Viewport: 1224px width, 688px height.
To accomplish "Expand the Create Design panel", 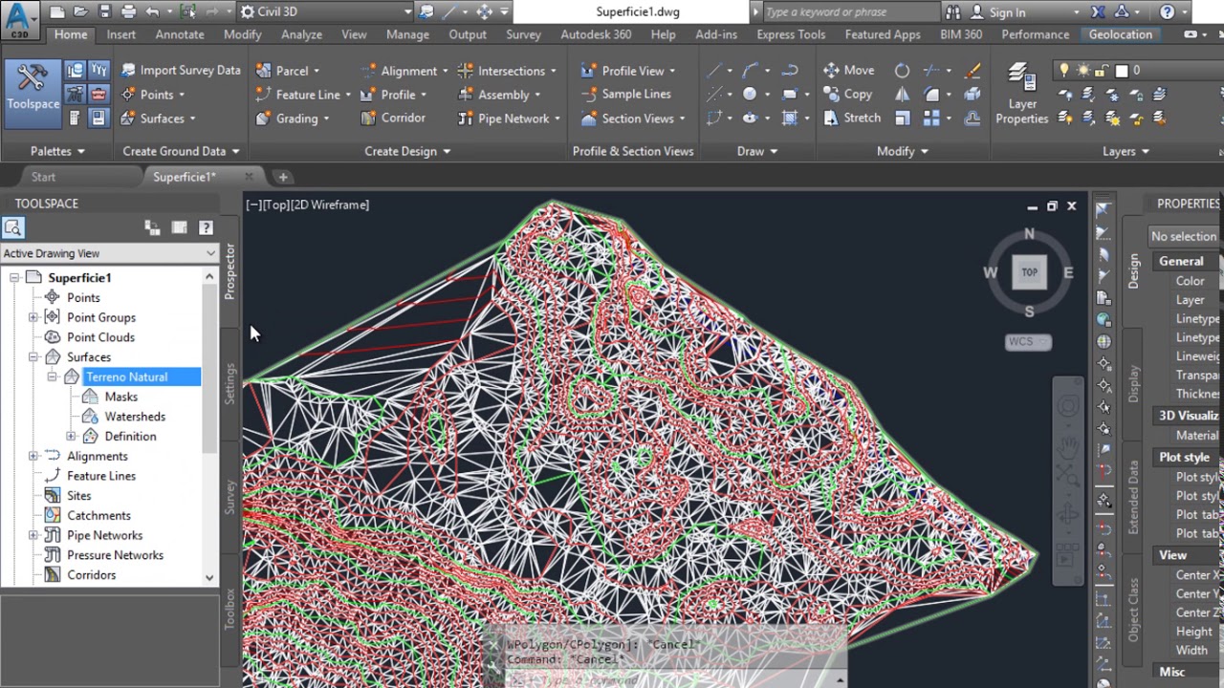I will coord(407,151).
